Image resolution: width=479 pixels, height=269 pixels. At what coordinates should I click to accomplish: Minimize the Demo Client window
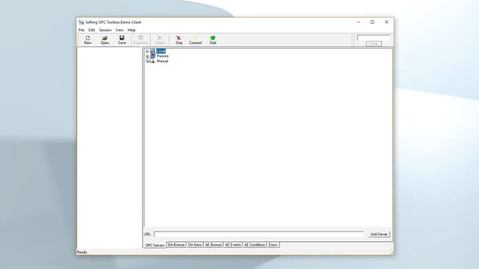point(359,22)
